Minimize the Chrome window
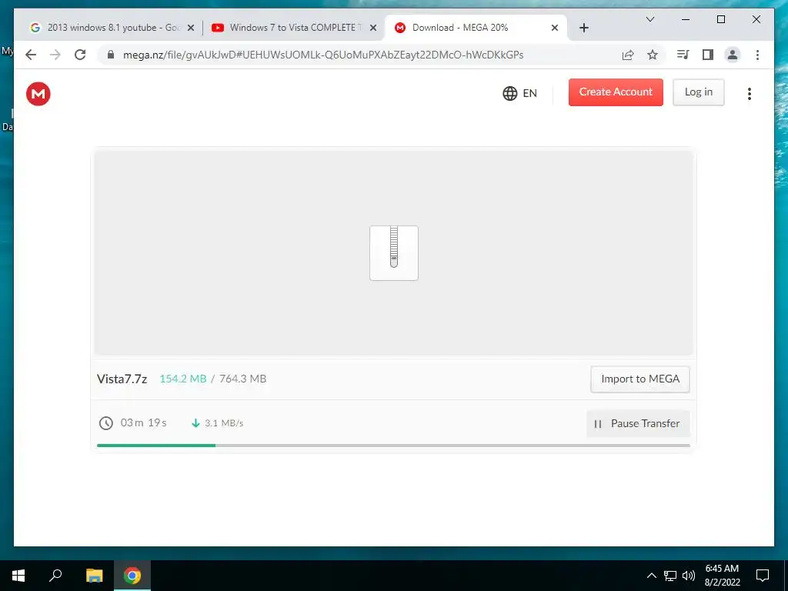The height and width of the screenshot is (591, 788). [686, 19]
